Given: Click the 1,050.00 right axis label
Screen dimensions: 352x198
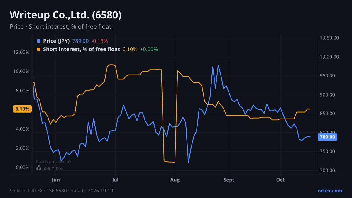Looking at the screenshot, I should [x=330, y=38].
